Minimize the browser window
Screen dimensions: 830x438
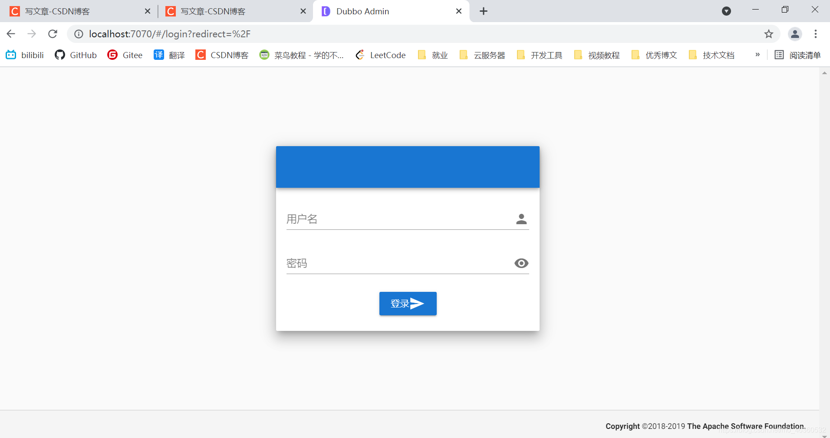pos(755,10)
